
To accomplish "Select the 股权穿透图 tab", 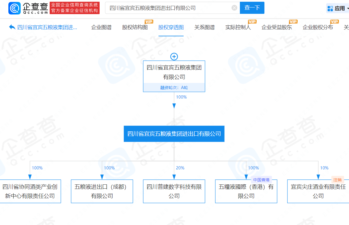I will pyautogui.click(x=171, y=27).
